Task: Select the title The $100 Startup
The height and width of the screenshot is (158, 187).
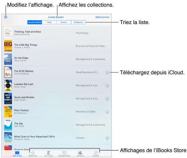Action: point(24,71)
